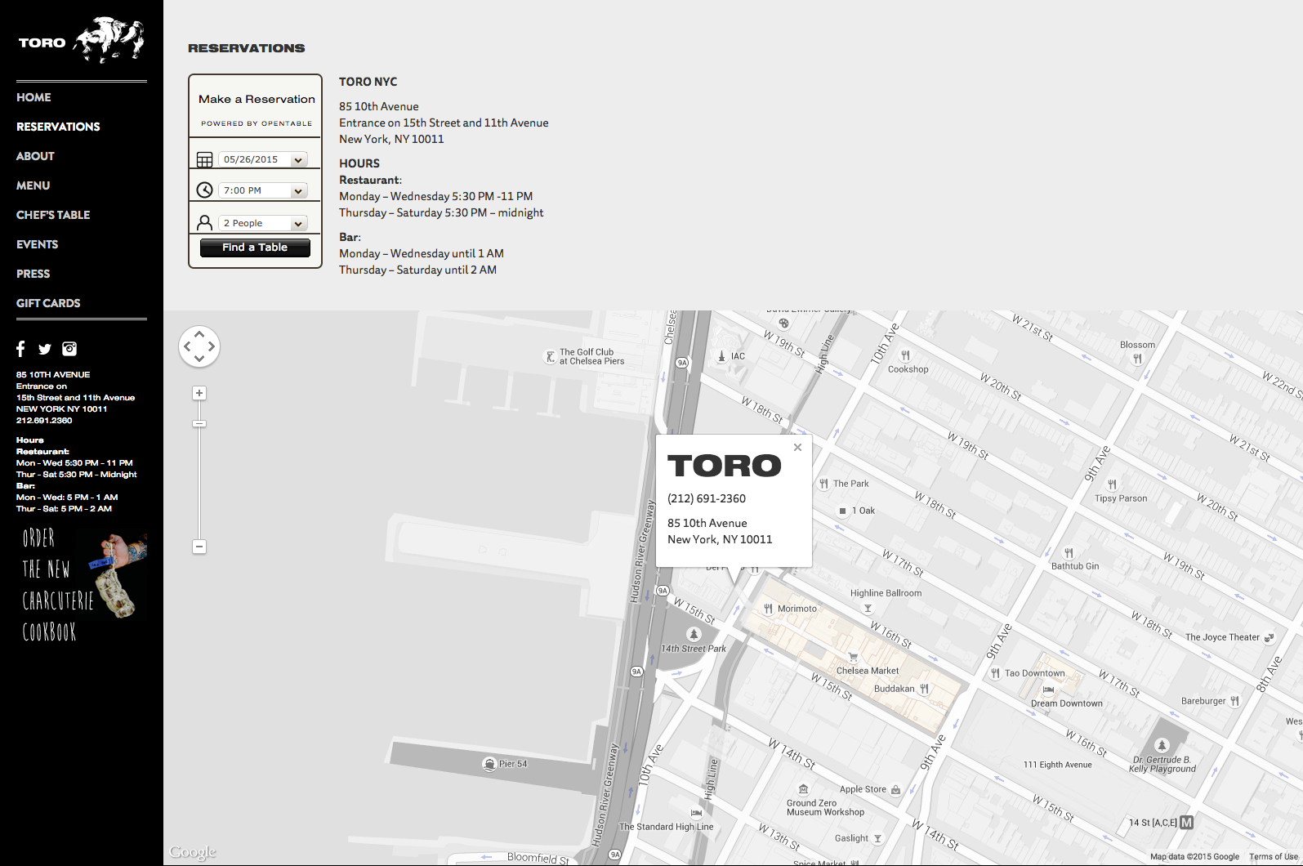Open the 2 People party size dropdown
This screenshot has width=1303, height=866.
pyautogui.click(x=263, y=223)
